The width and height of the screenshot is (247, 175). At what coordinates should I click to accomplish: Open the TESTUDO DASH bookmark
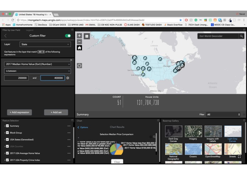pos(152,25)
